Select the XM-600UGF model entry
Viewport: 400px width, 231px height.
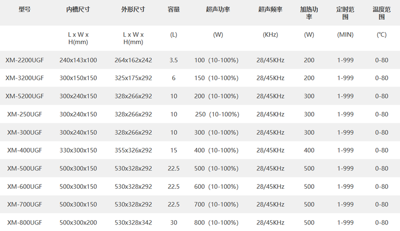click(24, 186)
